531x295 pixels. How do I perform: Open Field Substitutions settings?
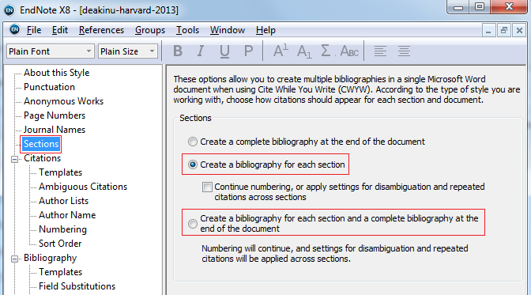77,286
